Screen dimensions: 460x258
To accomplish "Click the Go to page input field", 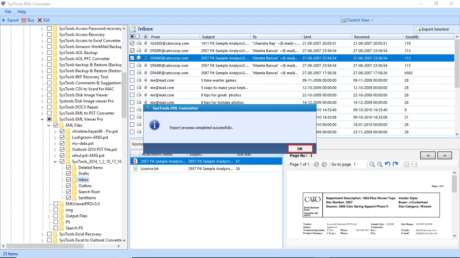I will click(x=359, y=164).
